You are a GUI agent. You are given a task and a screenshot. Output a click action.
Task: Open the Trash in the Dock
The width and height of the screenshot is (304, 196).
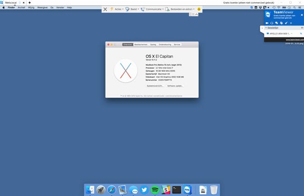pos(214,190)
